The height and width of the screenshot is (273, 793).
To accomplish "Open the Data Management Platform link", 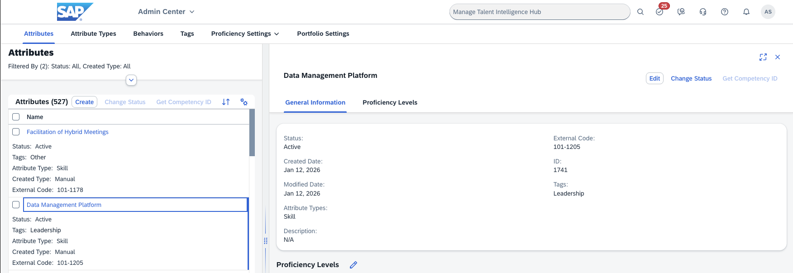I will click(64, 205).
